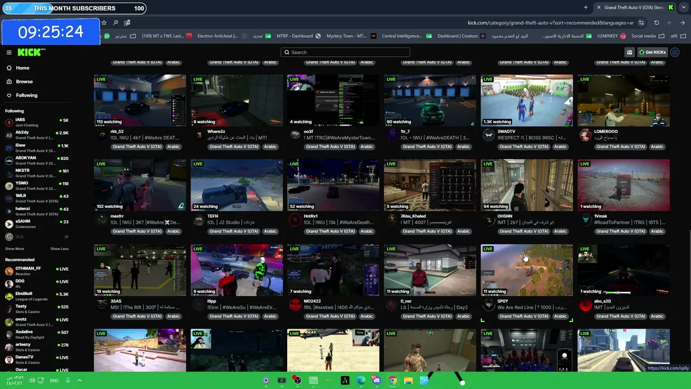This screenshot has height=389, width=691.
Task: Close the Grand Theft Auto V tab
Action: click(x=599, y=8)
